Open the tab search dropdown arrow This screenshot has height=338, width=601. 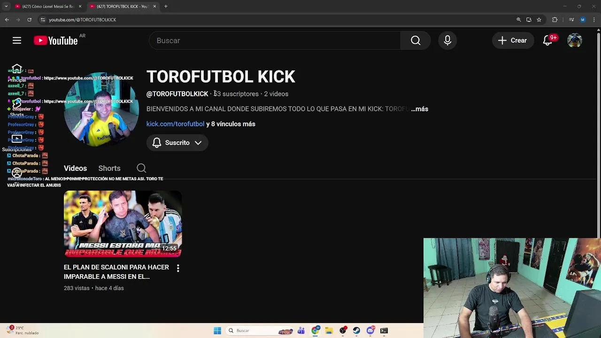(6, 7)
